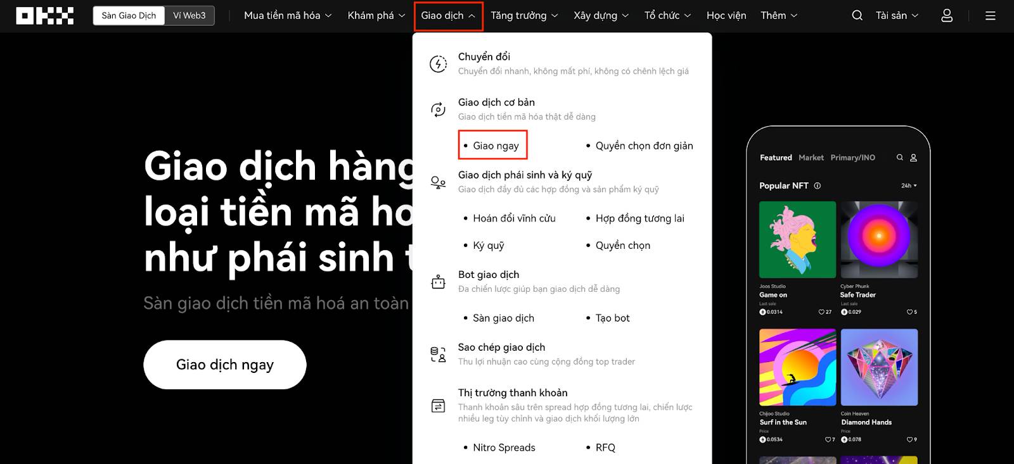Collapse the Giao dịch dropdown

(448, 15)
